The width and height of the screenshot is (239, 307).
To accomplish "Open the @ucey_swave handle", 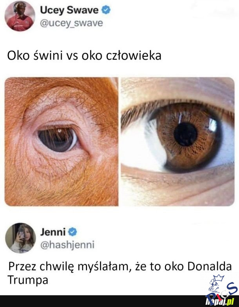I will pyautogui.click(x=71, y=23).
